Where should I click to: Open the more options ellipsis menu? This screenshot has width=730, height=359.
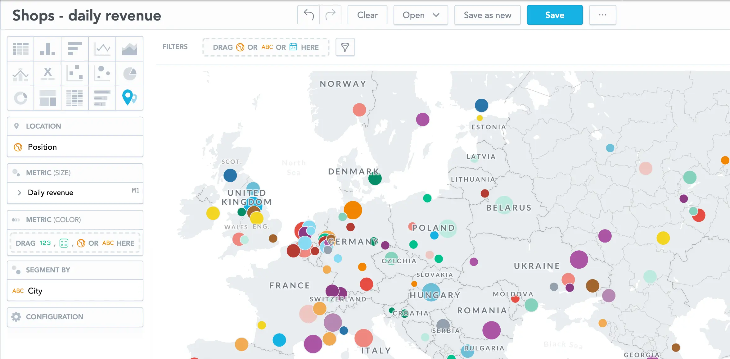coord(602,15)
